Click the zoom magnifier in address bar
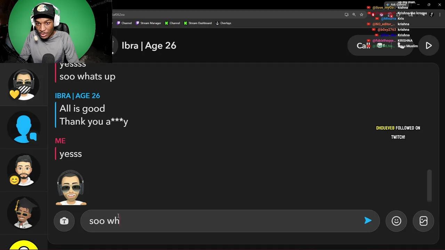The width and height of the screenshot is (445, 250). (x=354, y=15)
